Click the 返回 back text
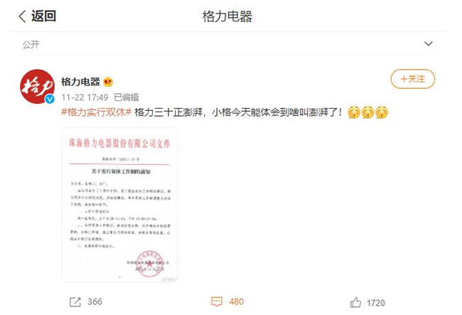The image size is (462, 315). click(x=43, y=16)
